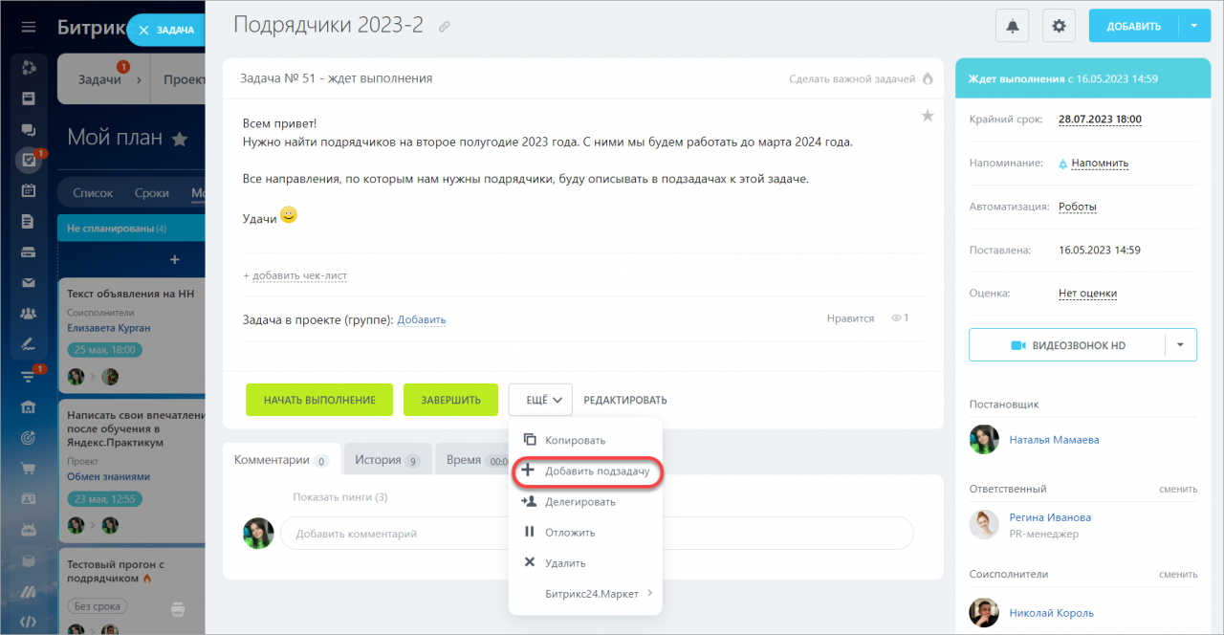
Task: Open Наталья Мамаева profile link
Action: [x=1054, y=440]
